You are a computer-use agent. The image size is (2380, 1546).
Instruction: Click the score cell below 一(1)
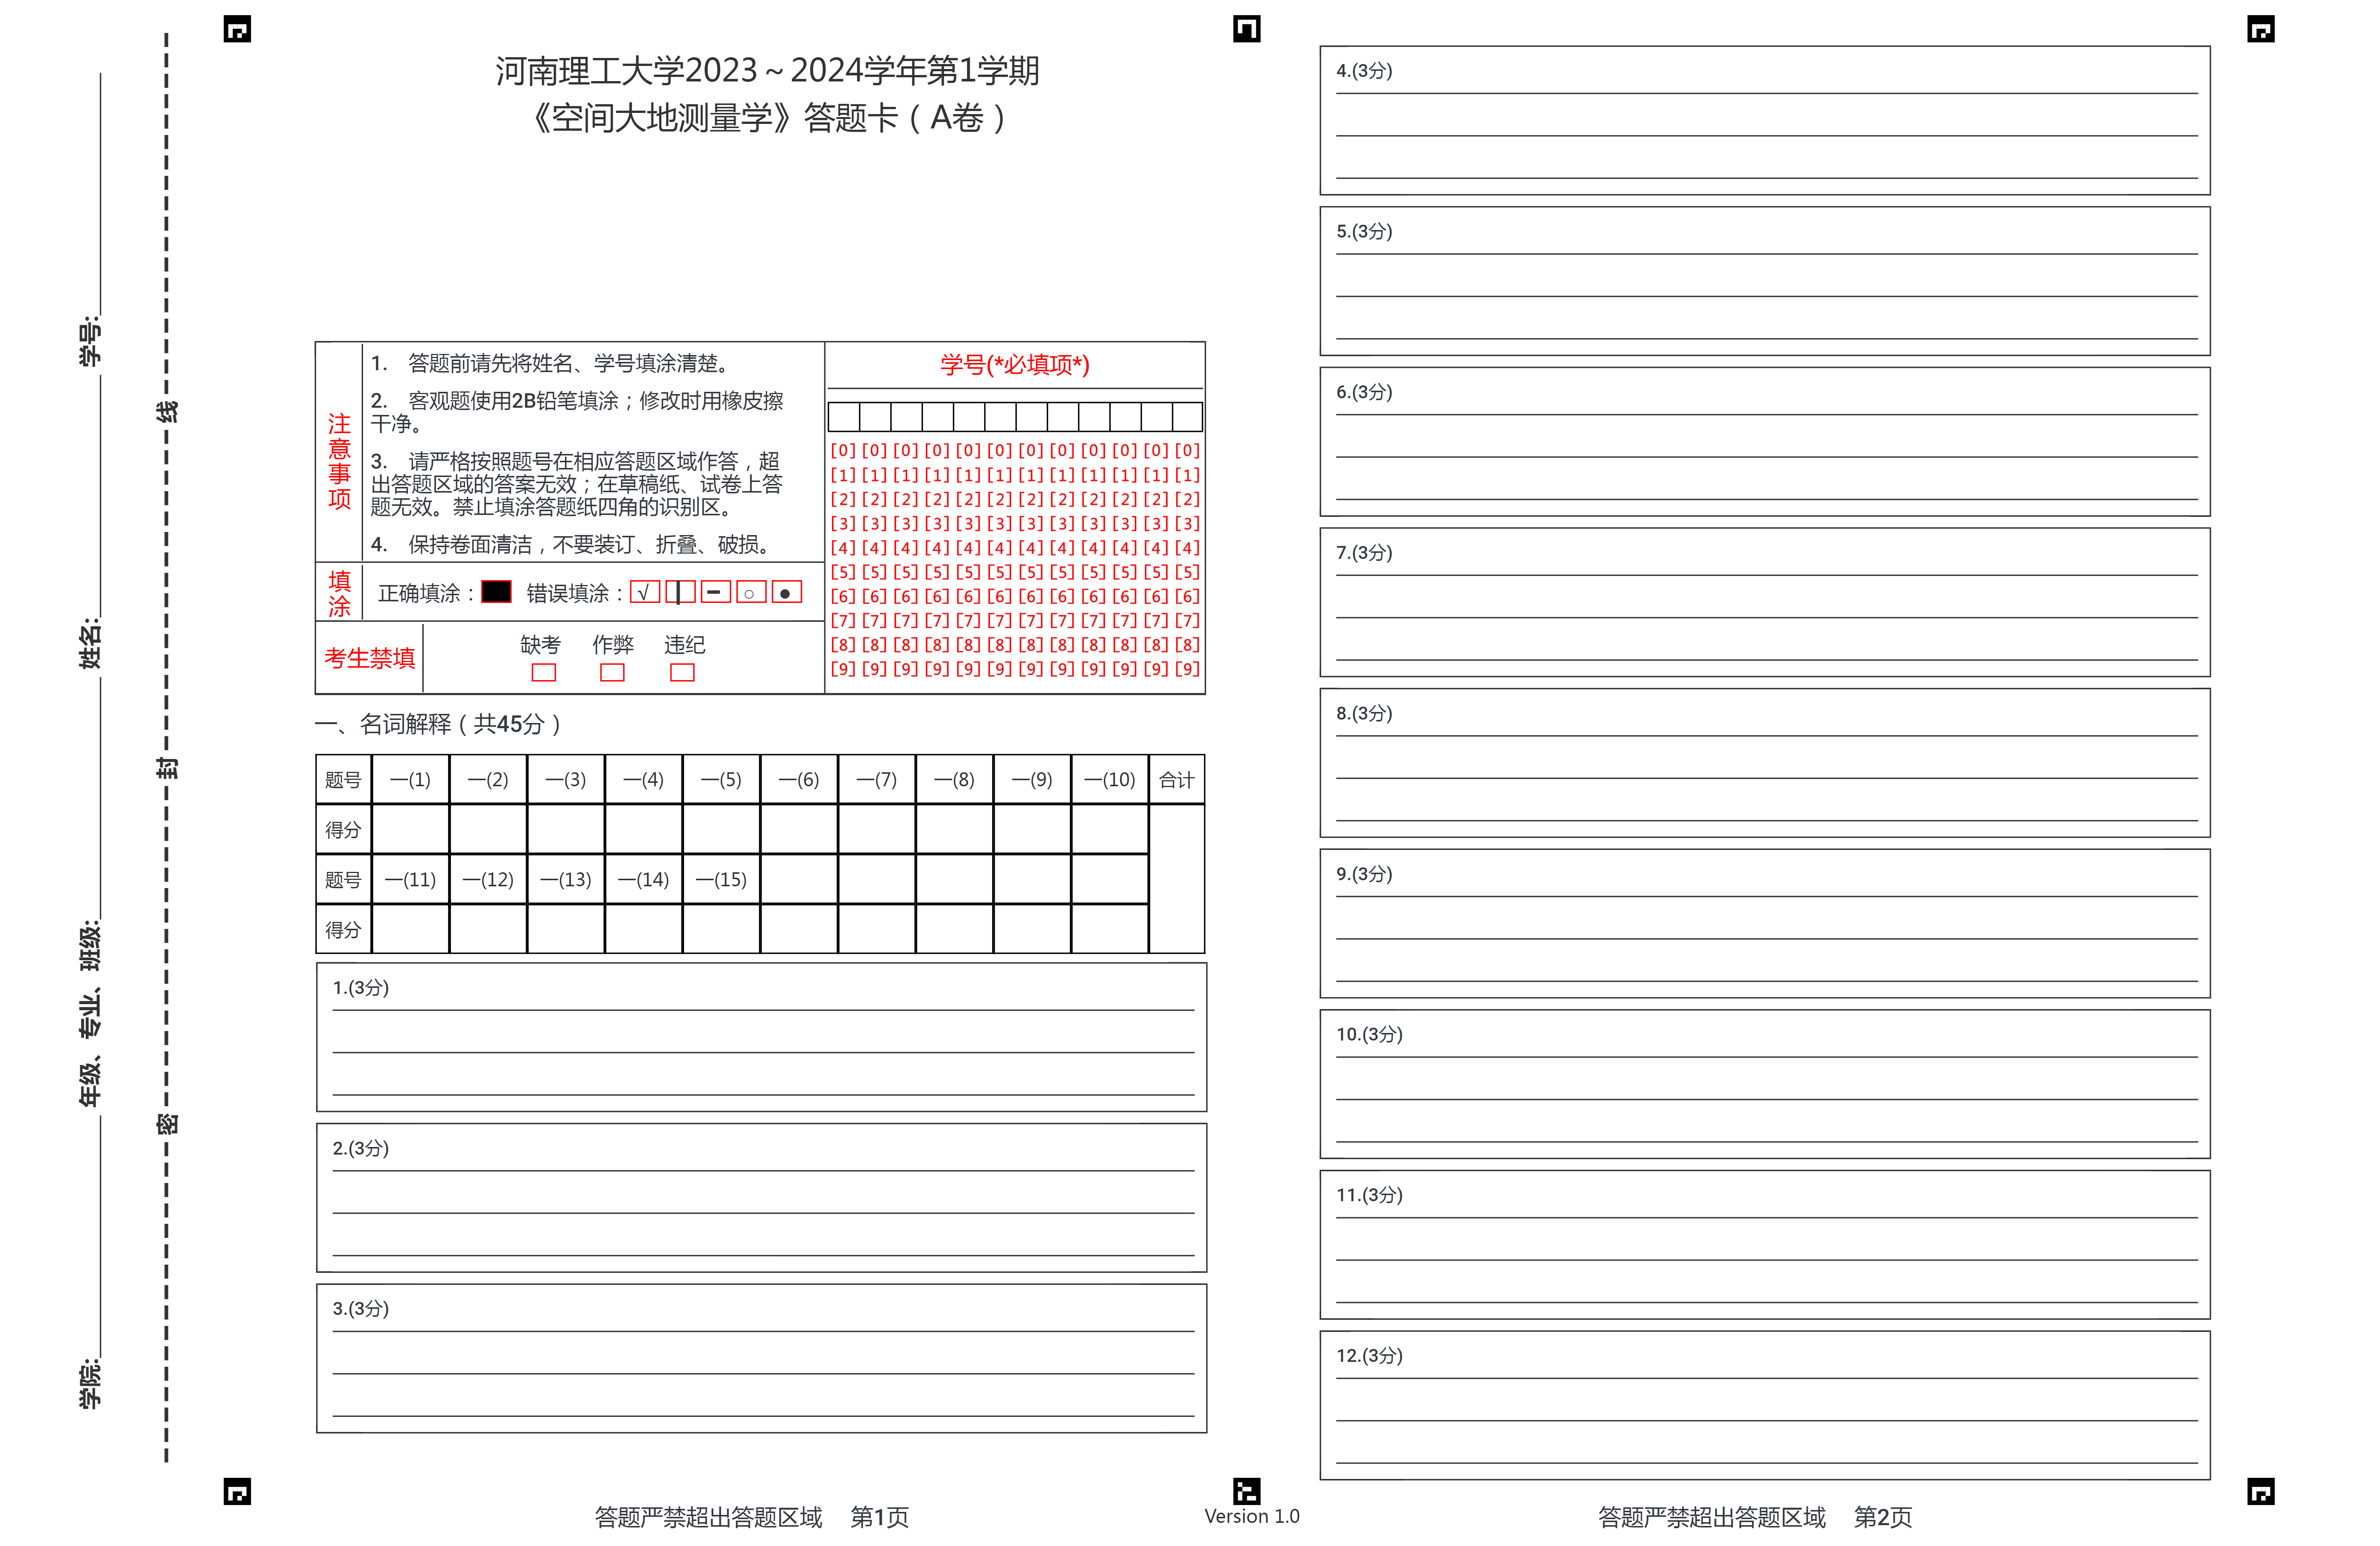[x=410, y=829]
